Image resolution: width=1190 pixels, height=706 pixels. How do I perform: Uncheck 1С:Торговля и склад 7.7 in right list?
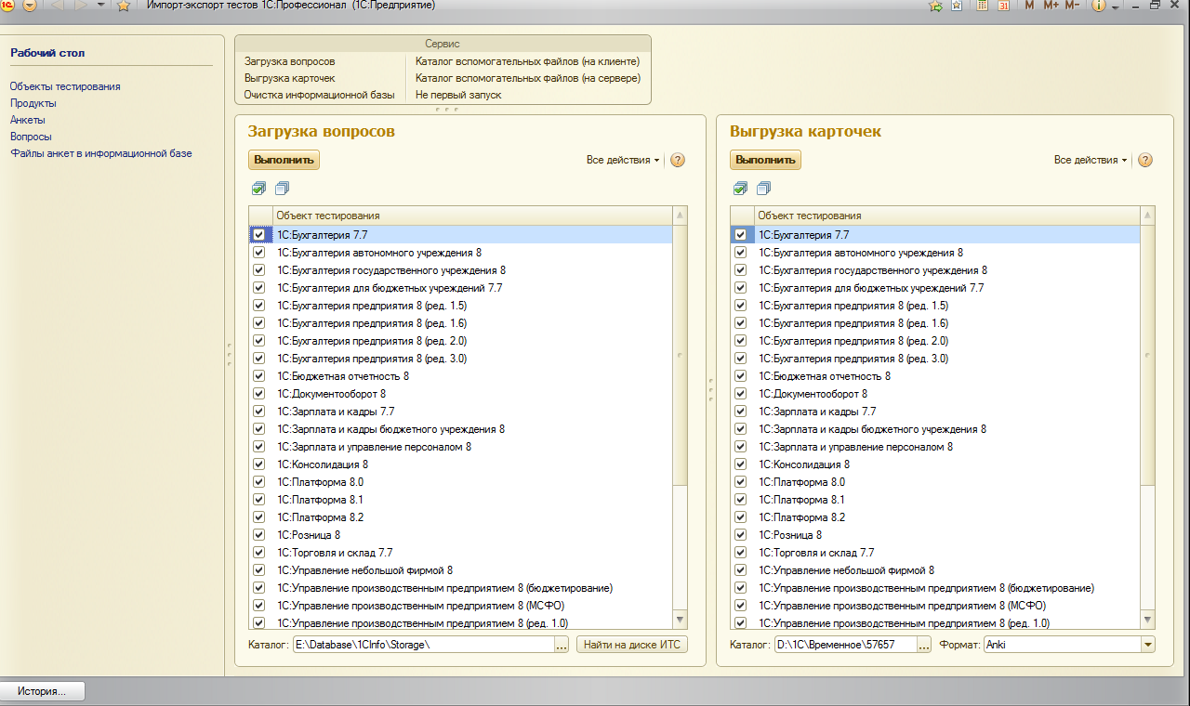point(740,553)
